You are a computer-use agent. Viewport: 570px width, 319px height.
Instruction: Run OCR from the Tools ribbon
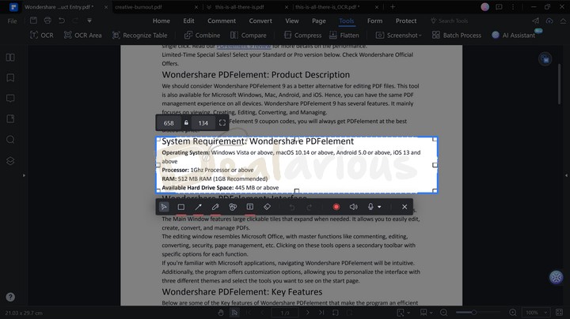(x=41, y=36)
